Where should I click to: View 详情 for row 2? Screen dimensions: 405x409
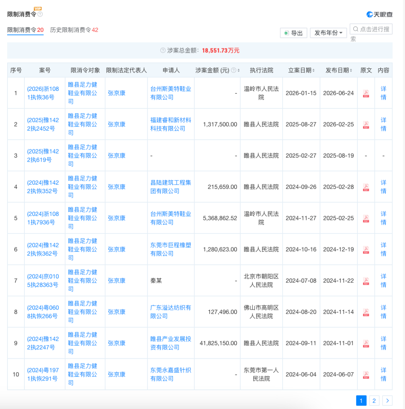[383, 125]
